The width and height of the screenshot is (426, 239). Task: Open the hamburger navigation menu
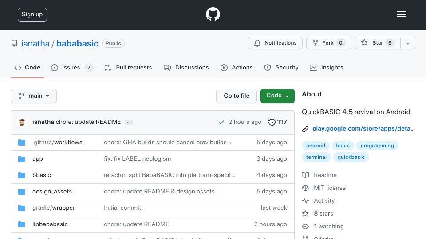pos(401,14)
